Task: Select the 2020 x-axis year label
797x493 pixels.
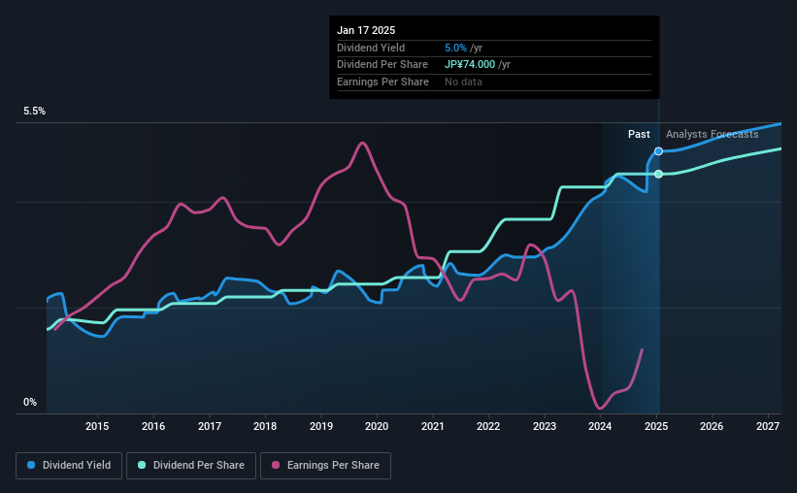Action: point(377,427)
